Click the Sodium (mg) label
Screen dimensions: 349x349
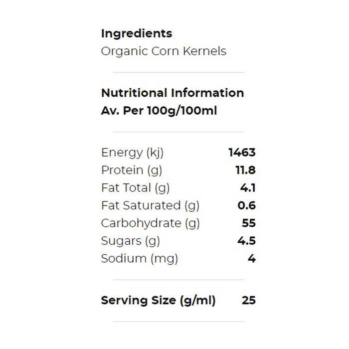(139, 259)
